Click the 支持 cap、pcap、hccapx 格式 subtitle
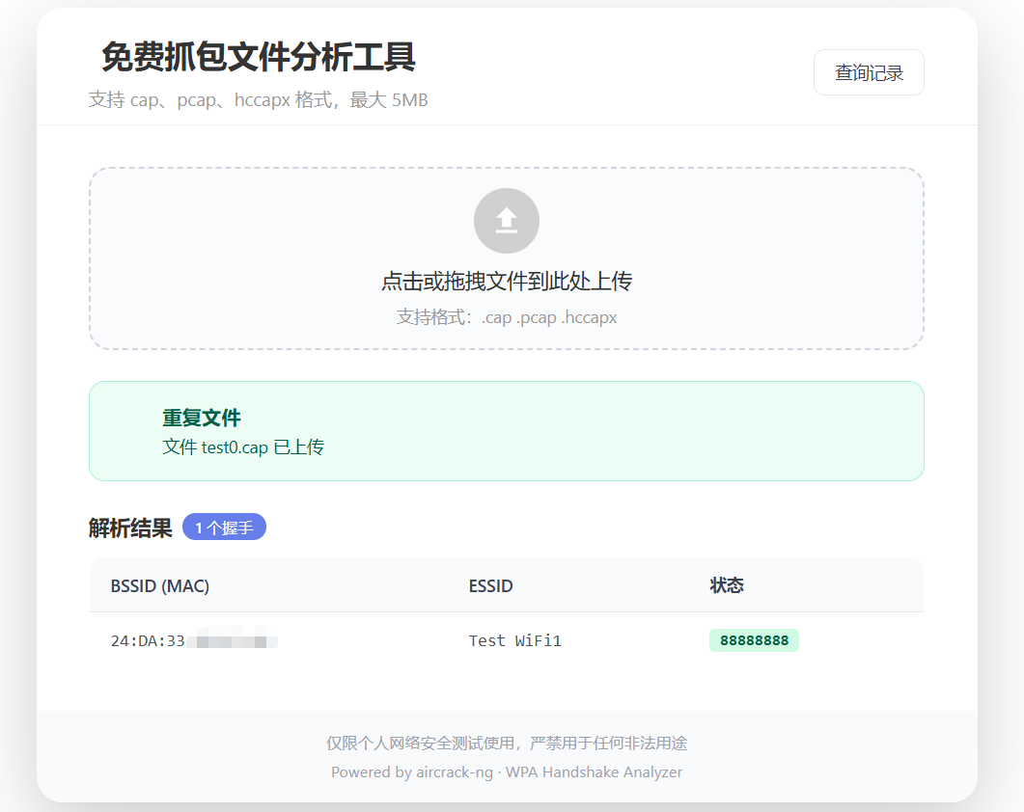 coord(258,100)
